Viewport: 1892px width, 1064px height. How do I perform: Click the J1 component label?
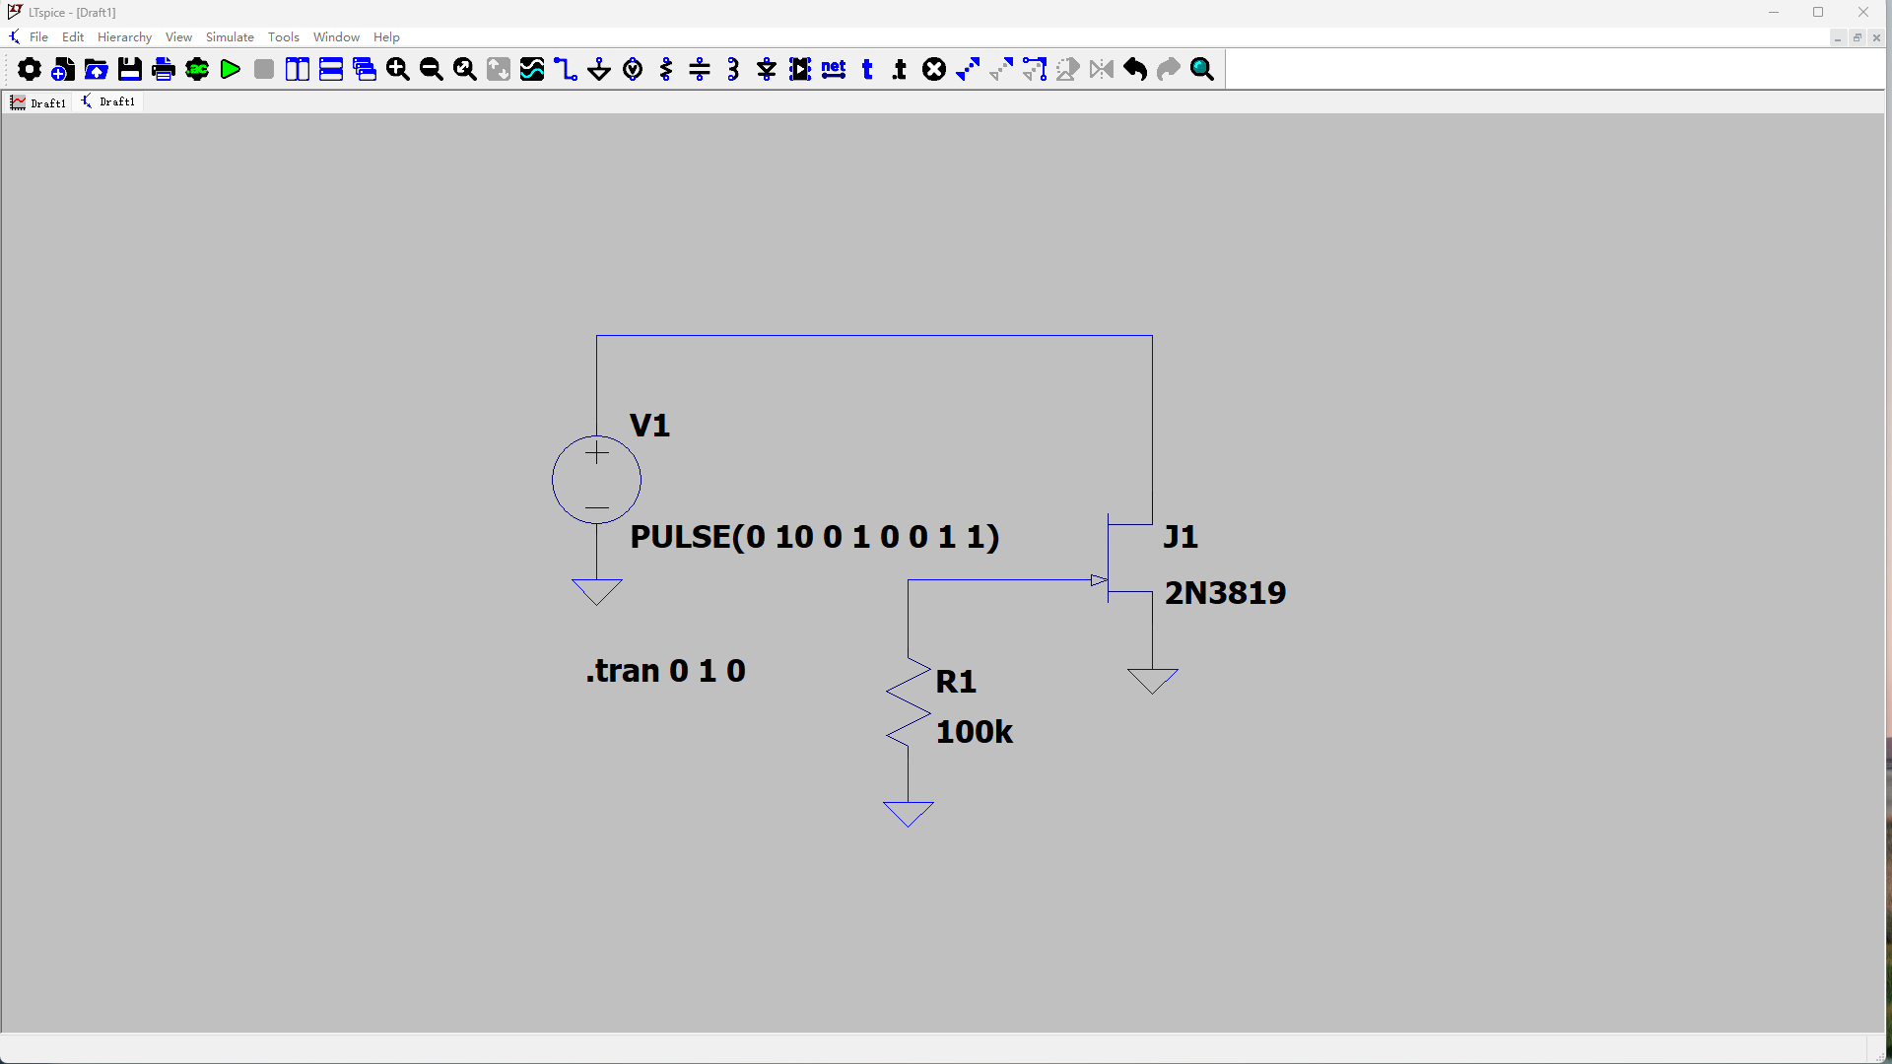tap(1181, 537)
